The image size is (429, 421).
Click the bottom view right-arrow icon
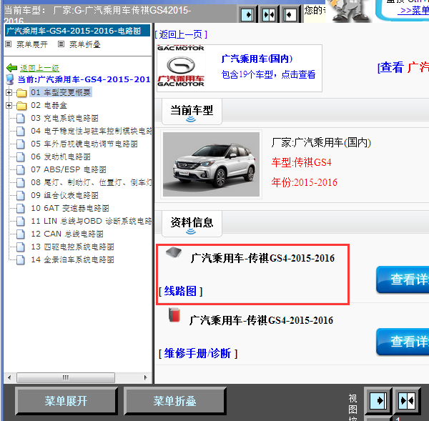[378, 401]
